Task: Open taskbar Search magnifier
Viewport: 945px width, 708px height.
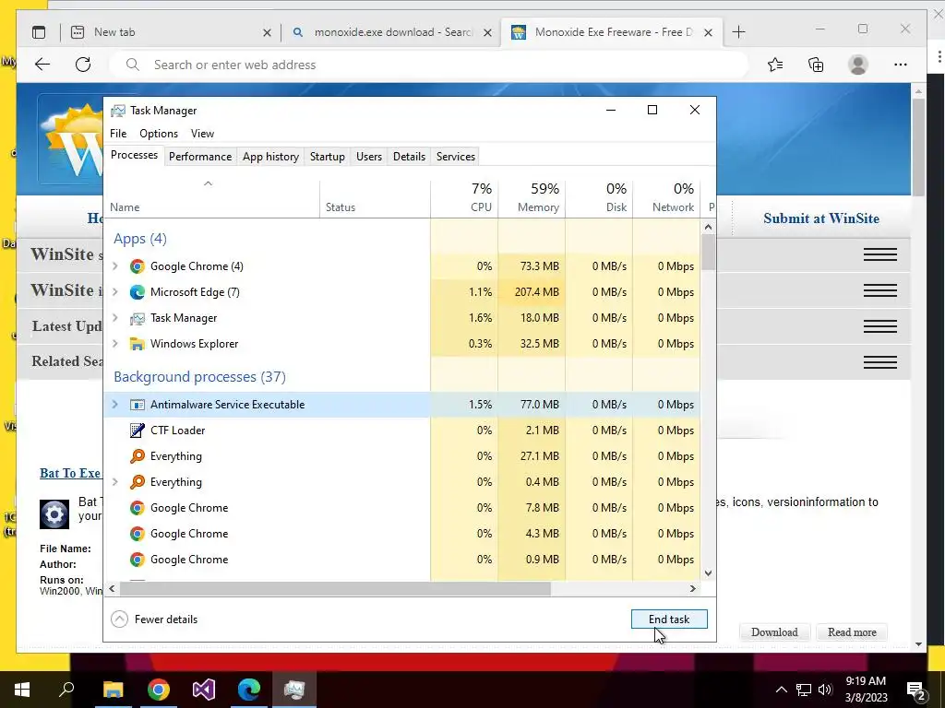Action: click(x=66, y=689)
